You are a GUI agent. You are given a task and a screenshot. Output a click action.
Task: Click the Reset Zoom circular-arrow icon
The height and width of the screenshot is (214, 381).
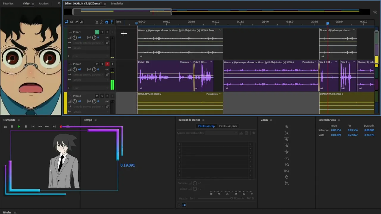click(x=287, y=177)
